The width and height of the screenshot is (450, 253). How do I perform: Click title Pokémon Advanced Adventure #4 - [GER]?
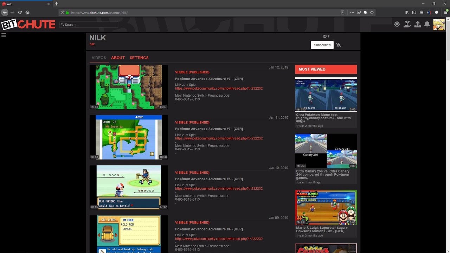[x=209, y=229]
